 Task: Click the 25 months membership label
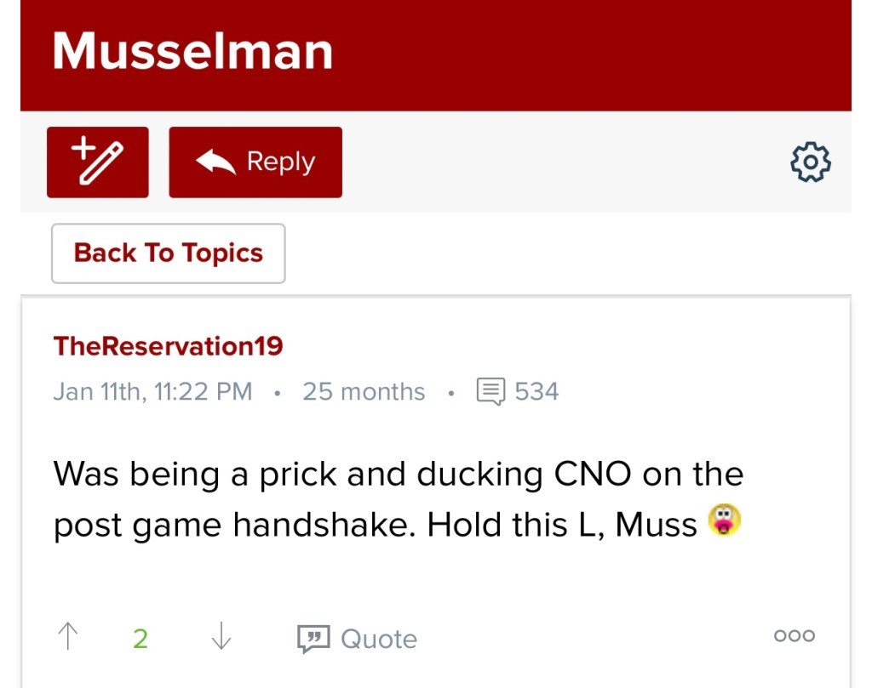point(364,392)
